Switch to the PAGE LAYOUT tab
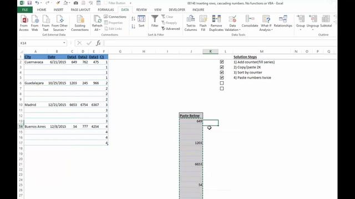The width and height of the screenshot is (355, 199). [80, 10]
